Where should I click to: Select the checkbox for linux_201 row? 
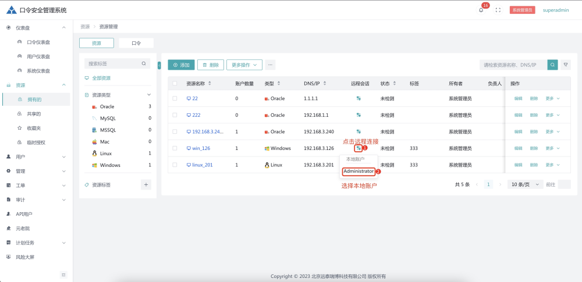coord(175,165)
